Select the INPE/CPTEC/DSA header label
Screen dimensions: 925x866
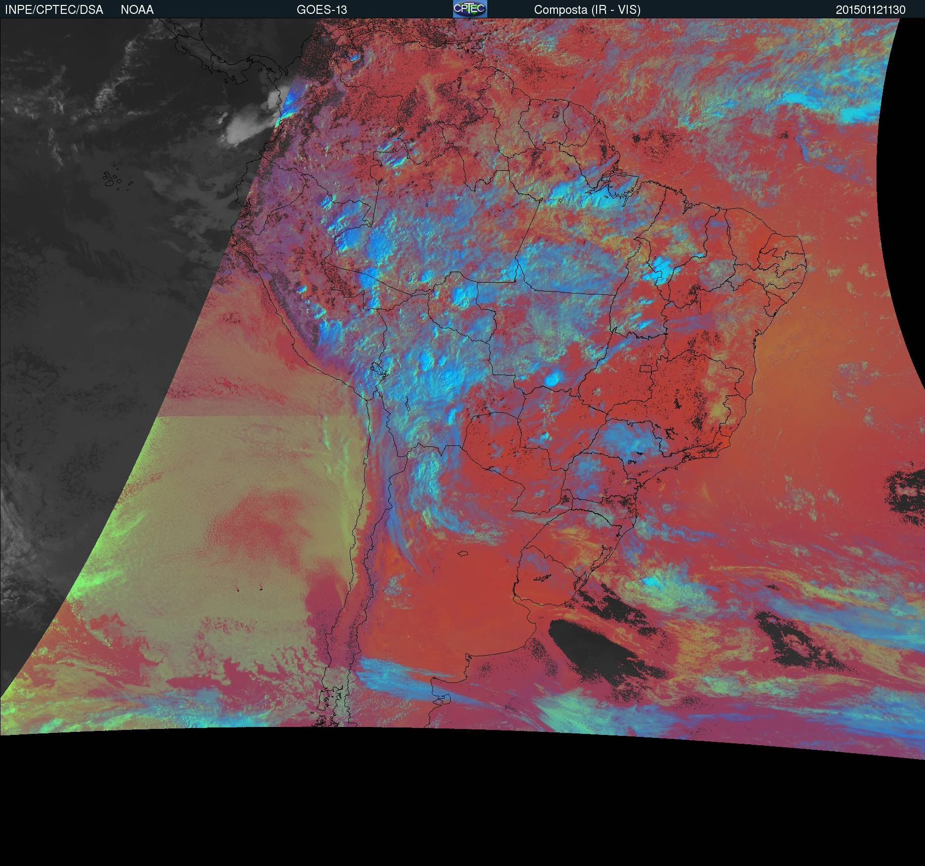coord(54,10)
